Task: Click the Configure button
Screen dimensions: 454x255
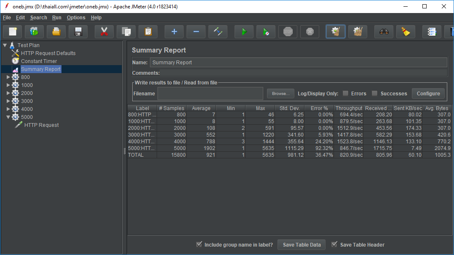Action: pos(428,93)
